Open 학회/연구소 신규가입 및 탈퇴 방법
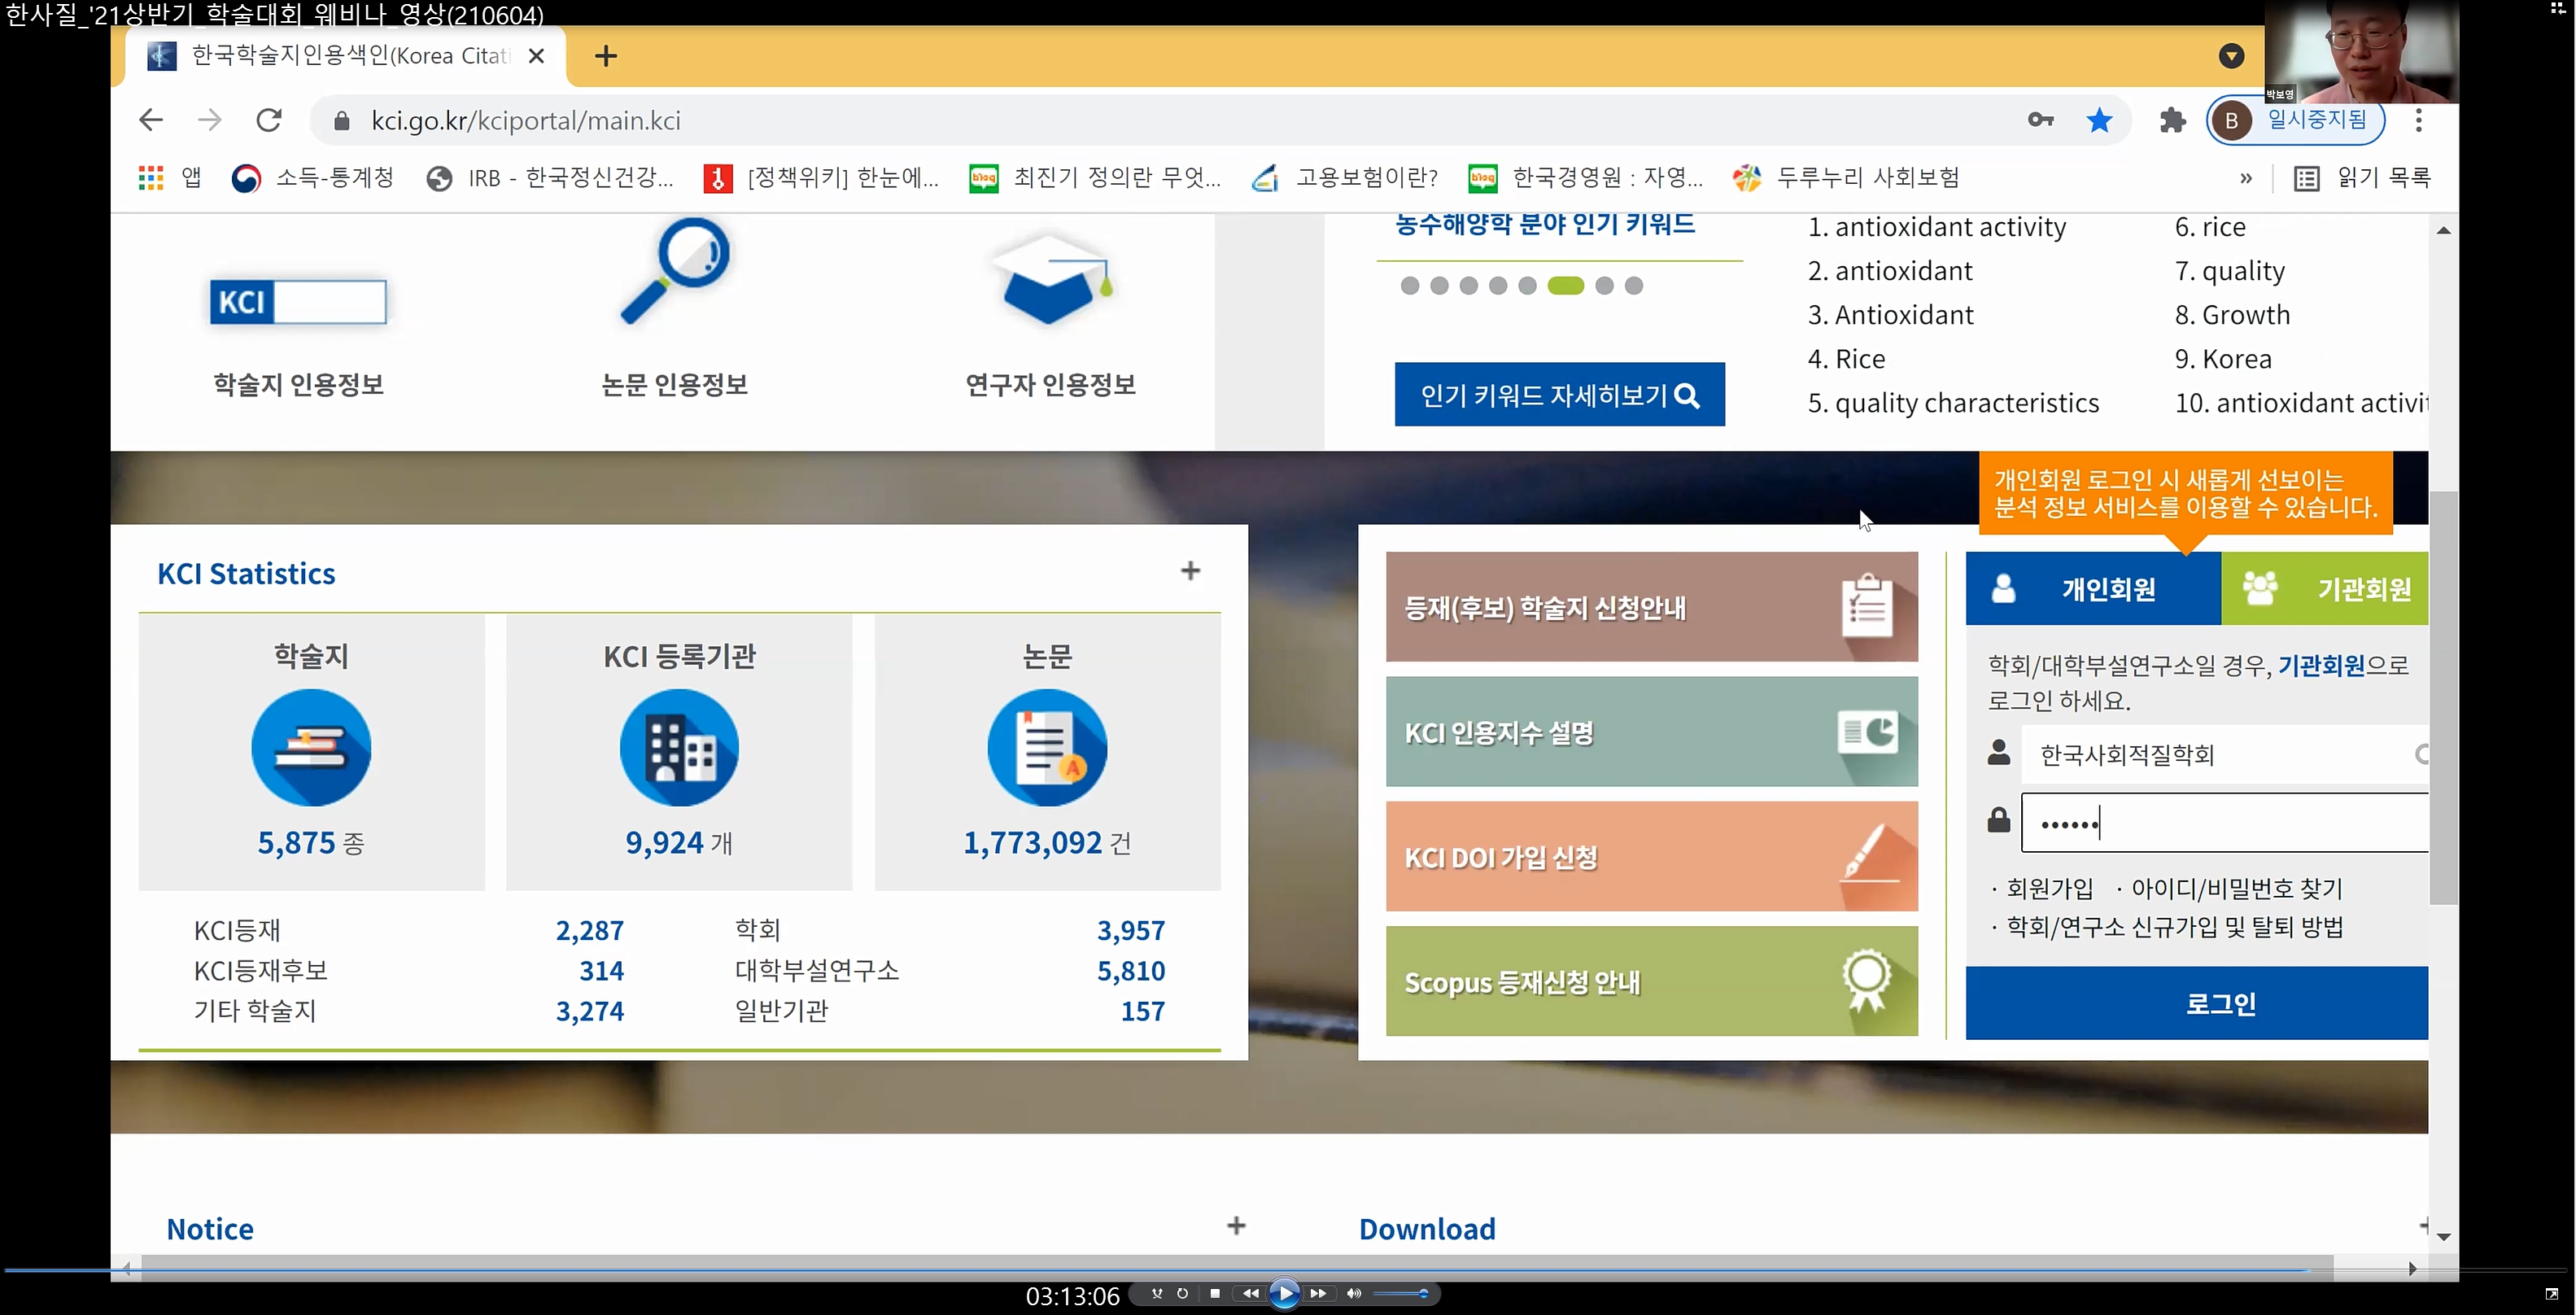This screenshot has width=2576, height=1315. point(2174,927)
